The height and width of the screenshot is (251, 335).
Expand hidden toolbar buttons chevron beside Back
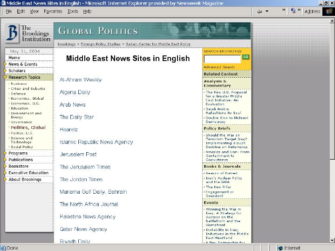tap(283, 10)
